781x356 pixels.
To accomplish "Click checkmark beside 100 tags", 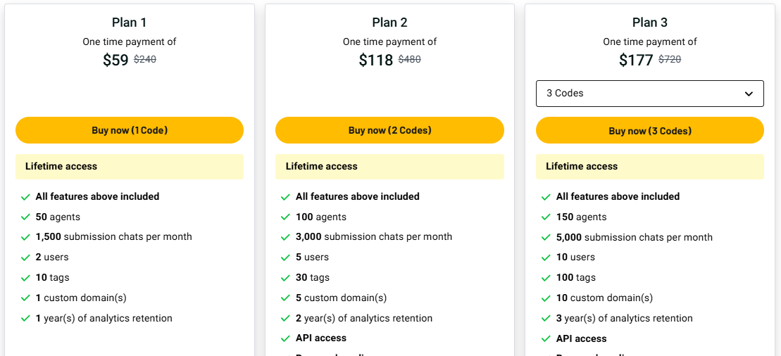I will click(x=546, y=278).
